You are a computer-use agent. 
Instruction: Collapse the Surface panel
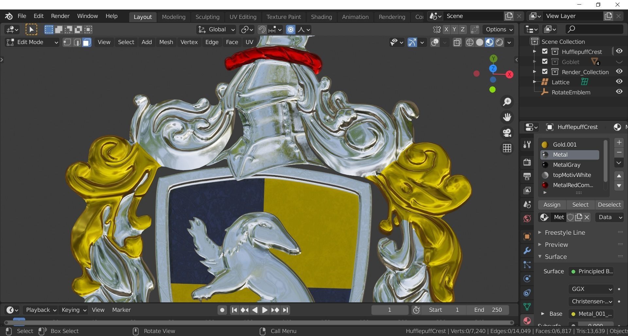(x=555, y=257)
